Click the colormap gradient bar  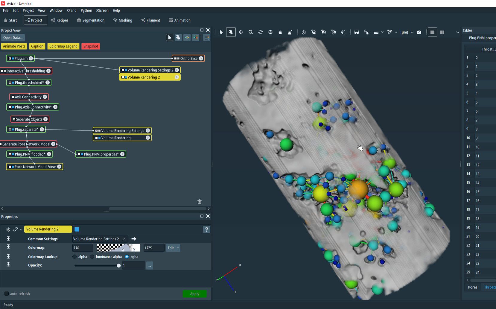pyautogui.click(x=118, y=248)
